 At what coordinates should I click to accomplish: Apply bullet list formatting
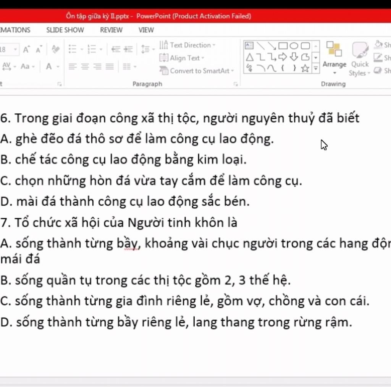(x=73, y=49)
